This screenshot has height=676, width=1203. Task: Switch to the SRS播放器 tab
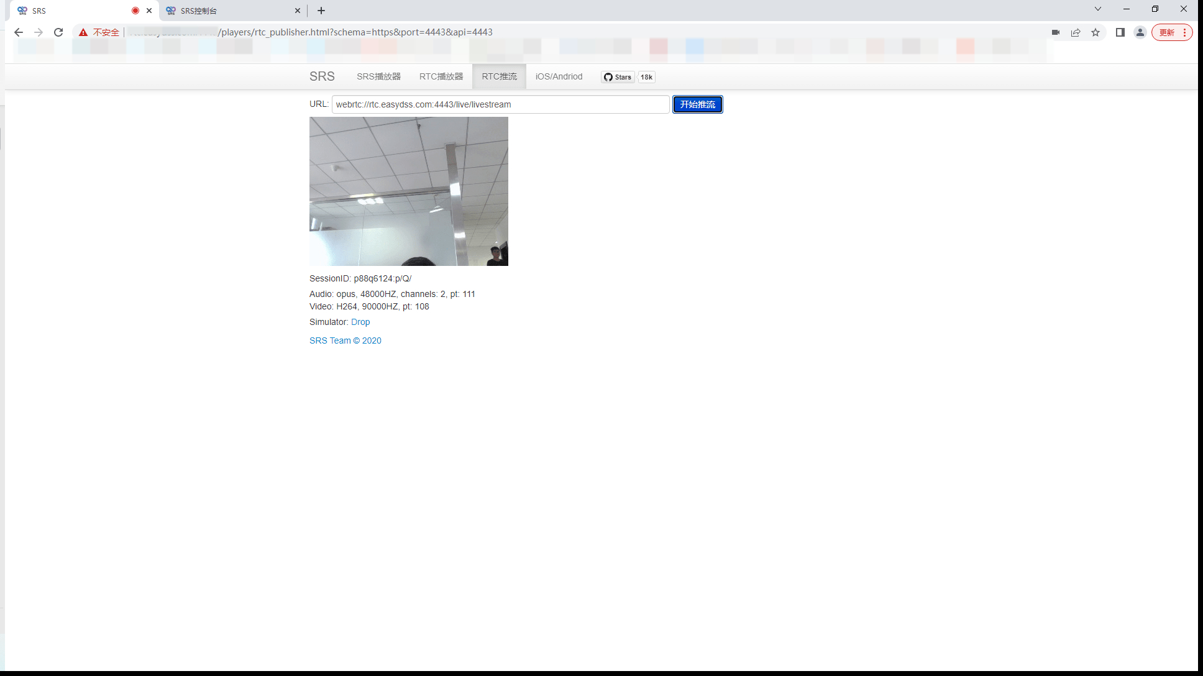coord(378,76)
